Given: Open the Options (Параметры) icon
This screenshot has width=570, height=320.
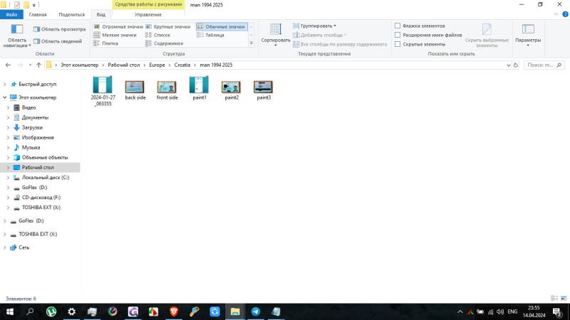Looking at the screenshot, I should coord(528,31).
